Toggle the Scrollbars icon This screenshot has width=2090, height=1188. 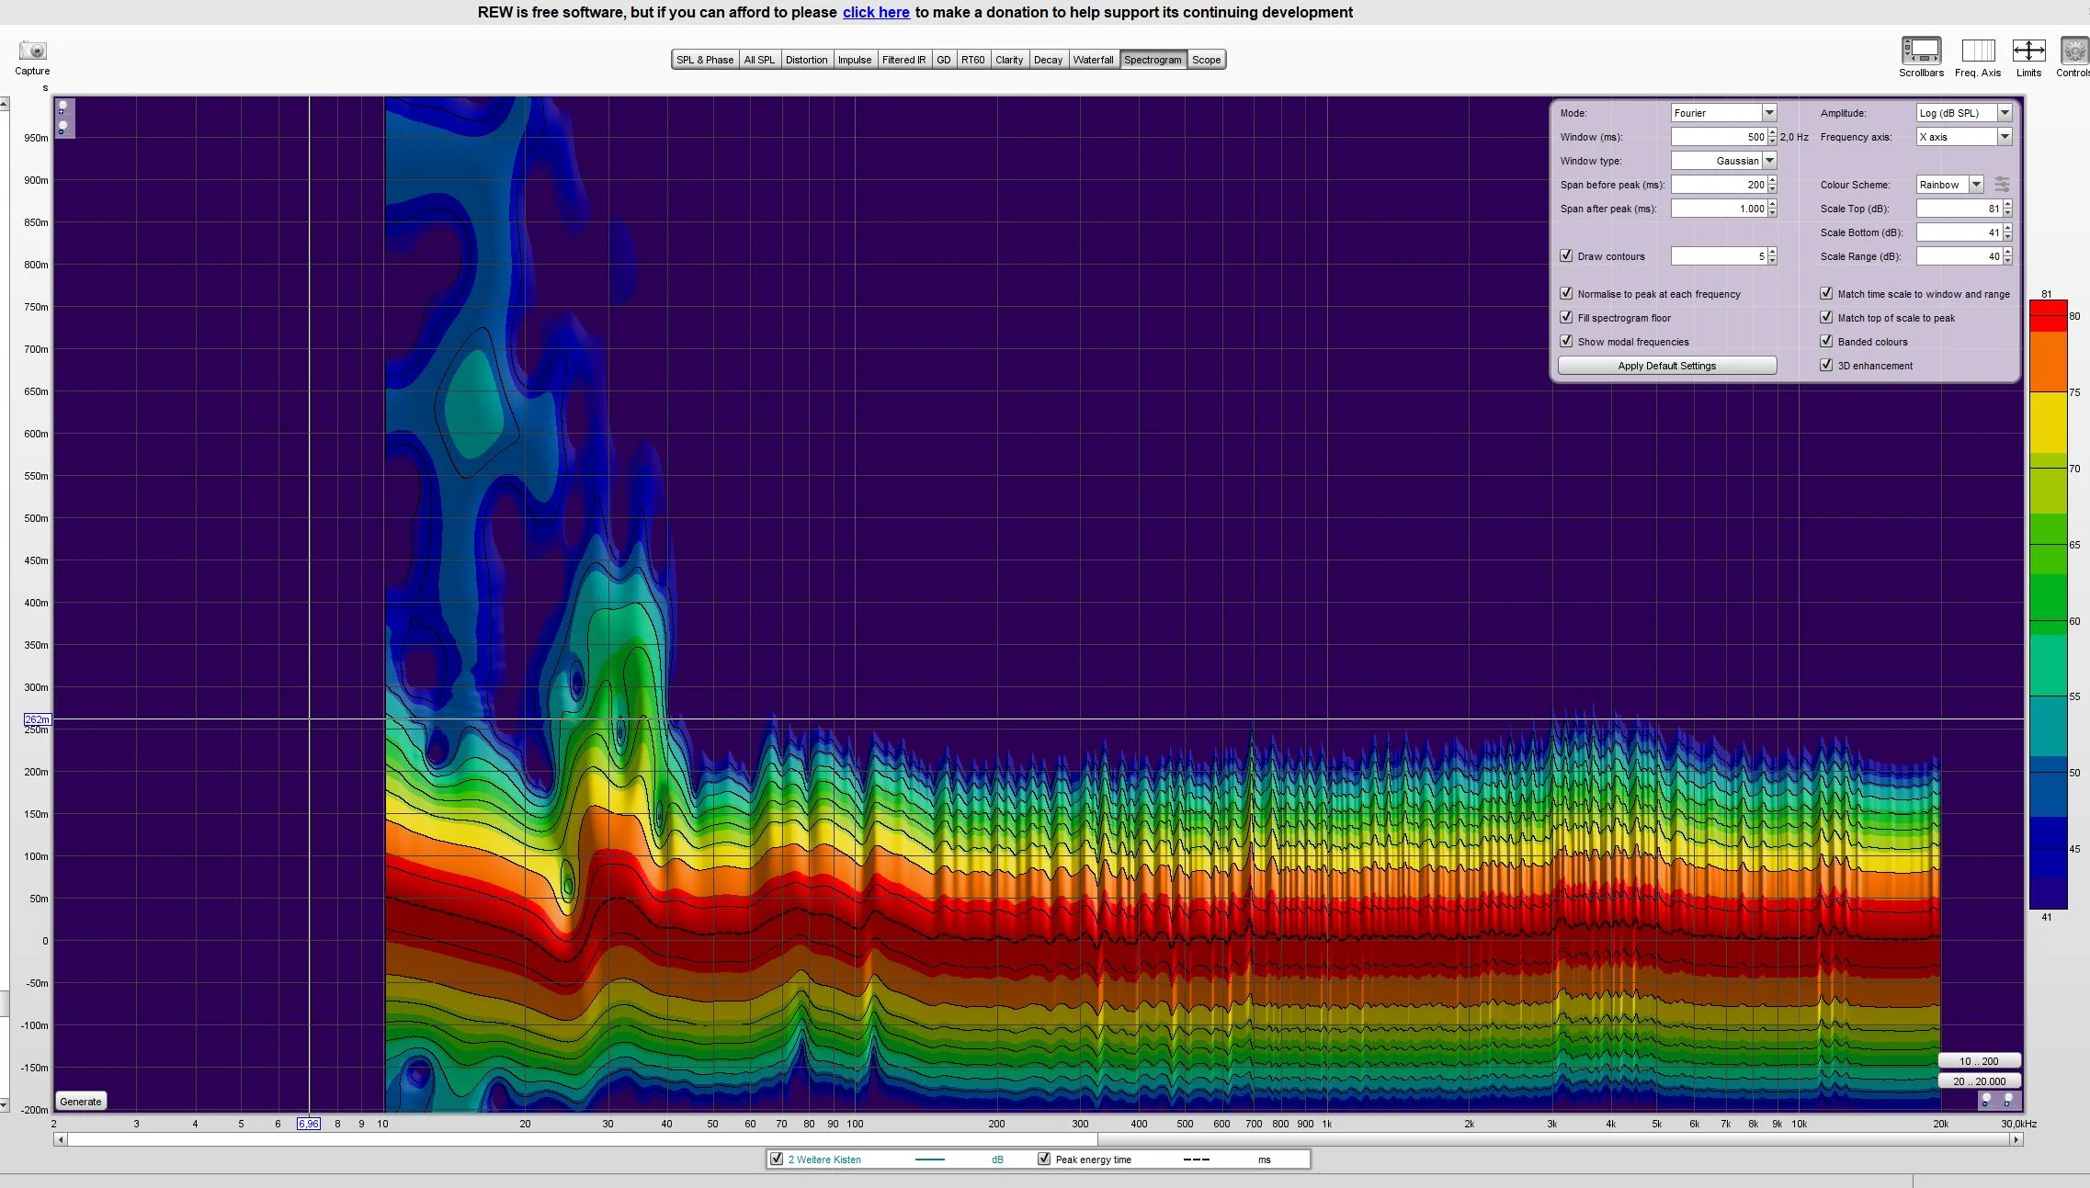(1921, 51)
